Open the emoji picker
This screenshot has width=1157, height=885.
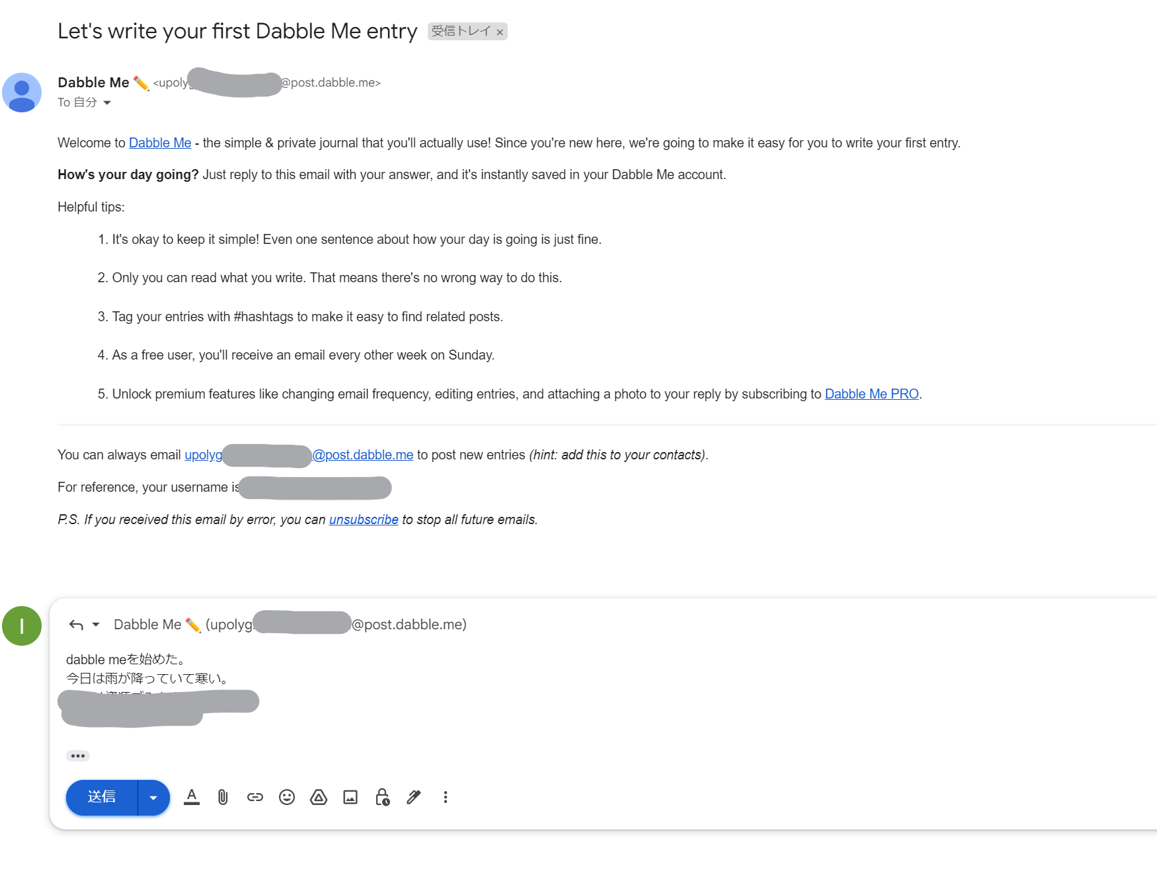click(x=287, y=797)
